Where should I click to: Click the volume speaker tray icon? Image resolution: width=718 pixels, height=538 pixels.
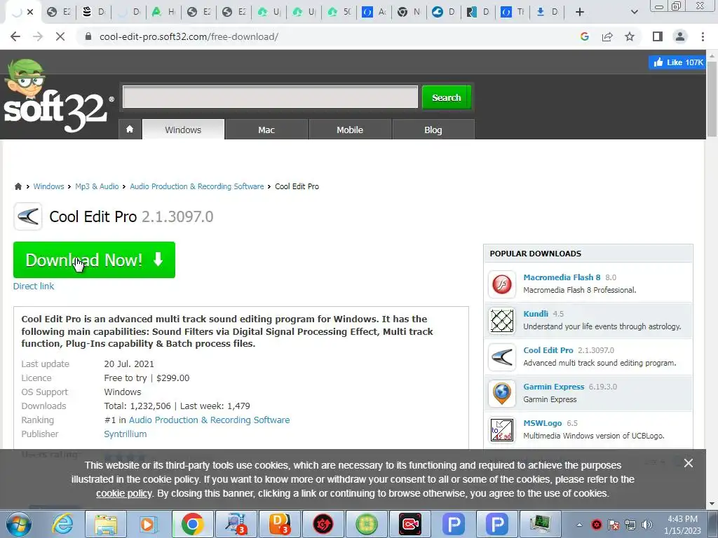point(646,525)
